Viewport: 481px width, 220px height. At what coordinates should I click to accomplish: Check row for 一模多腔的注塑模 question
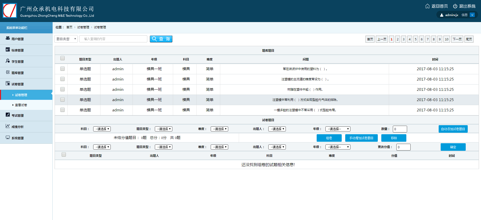62,110
